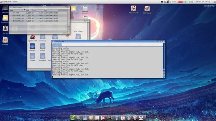
Task: Click the camera-like tray icon in the menu bar
Action: point(162,2)
